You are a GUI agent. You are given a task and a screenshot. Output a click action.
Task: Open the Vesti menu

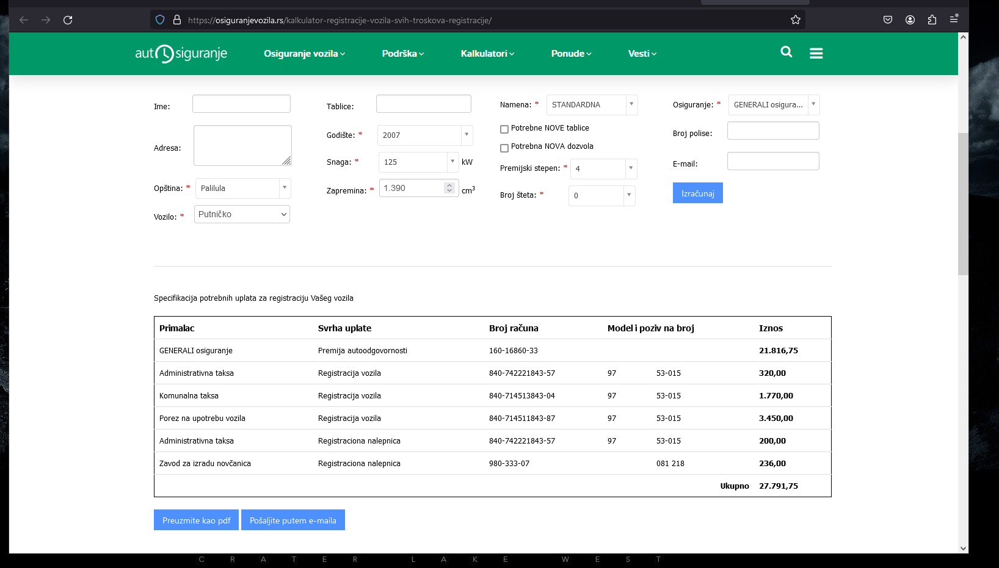coord(642,54)
